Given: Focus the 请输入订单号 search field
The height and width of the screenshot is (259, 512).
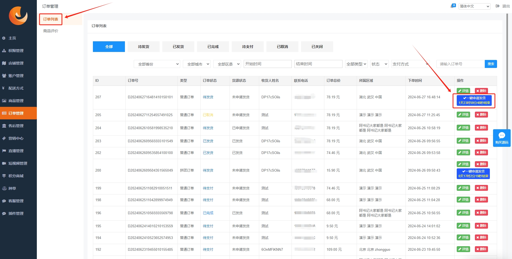Looking at the screenshot, I should coord(461,64).
